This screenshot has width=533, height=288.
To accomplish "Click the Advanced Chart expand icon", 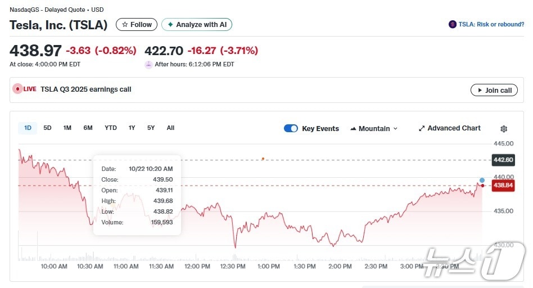I will click(422, 128).
